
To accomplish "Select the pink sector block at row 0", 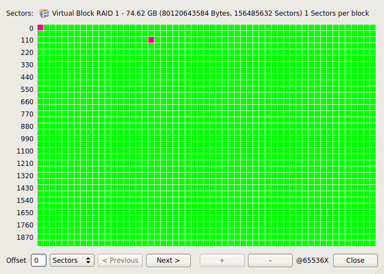I will point(40,27).
